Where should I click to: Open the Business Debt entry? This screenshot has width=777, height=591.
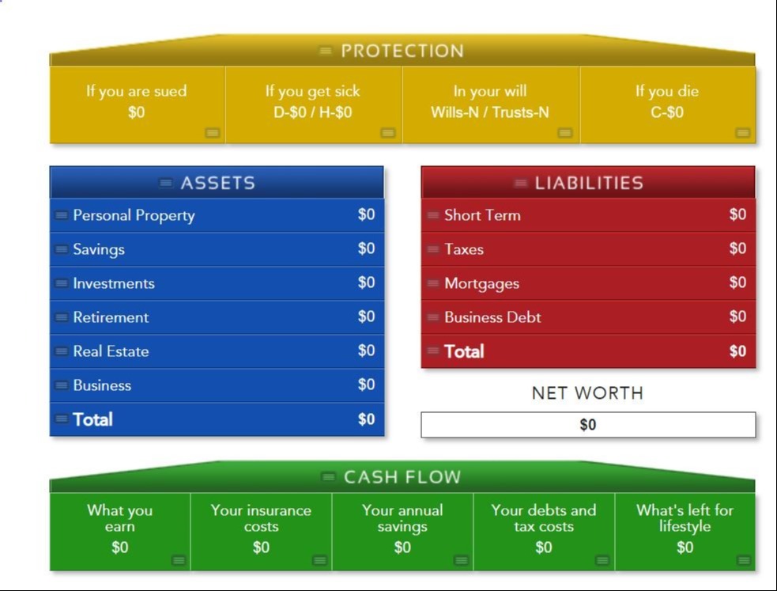click(x=492, y=317)
